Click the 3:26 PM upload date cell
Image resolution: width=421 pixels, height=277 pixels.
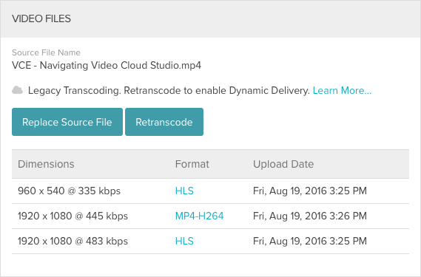pos(310,216)
